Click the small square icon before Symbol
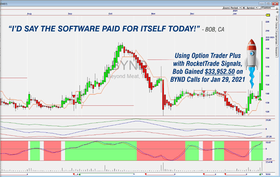Image resolution: width=280 pixels, height=177 pixels. pos(244,8)
